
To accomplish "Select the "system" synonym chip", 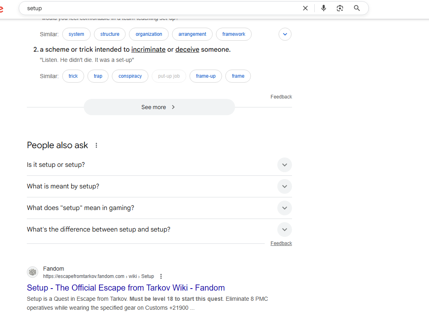I will 76,34.
